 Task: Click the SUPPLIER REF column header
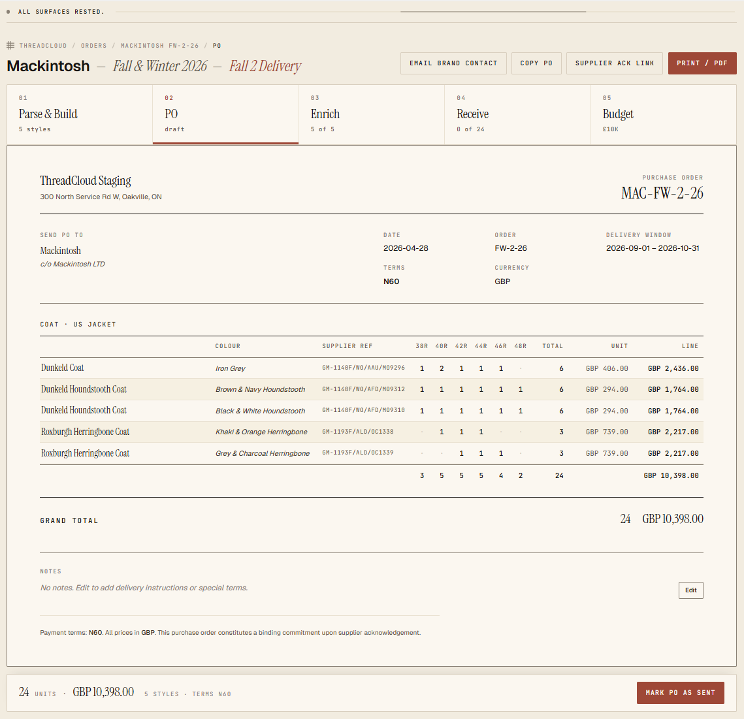pos(348,346)
